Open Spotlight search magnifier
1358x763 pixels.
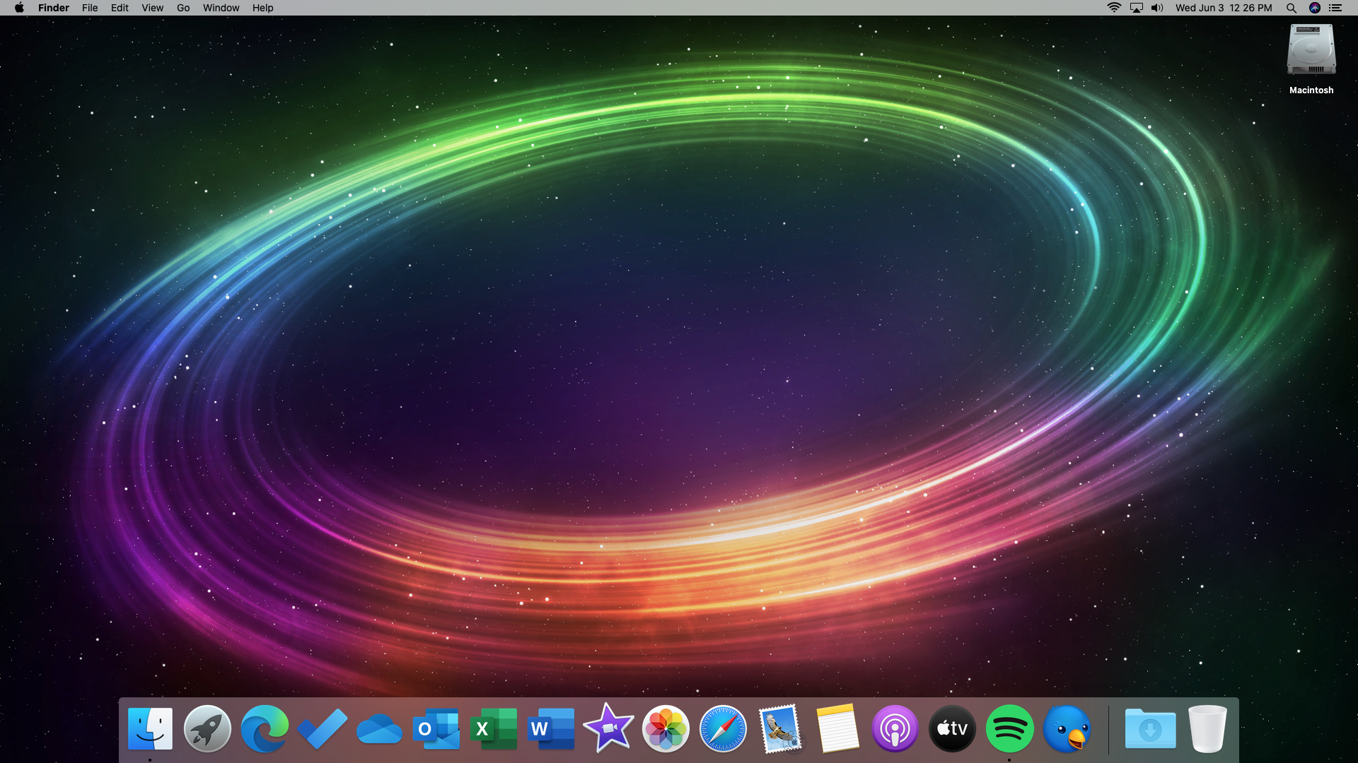pyautogui.click(x=1291, y=8)
